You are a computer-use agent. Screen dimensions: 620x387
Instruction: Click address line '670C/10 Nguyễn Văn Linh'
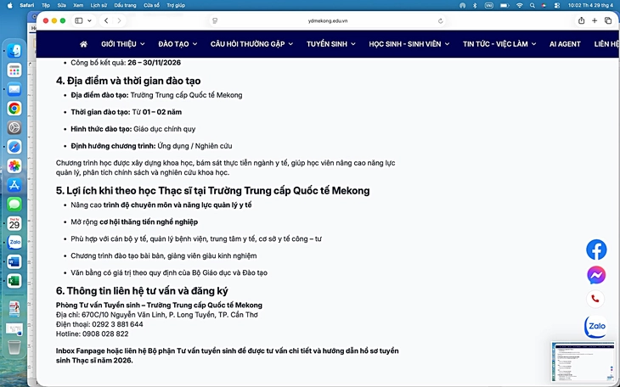point(122,315)
